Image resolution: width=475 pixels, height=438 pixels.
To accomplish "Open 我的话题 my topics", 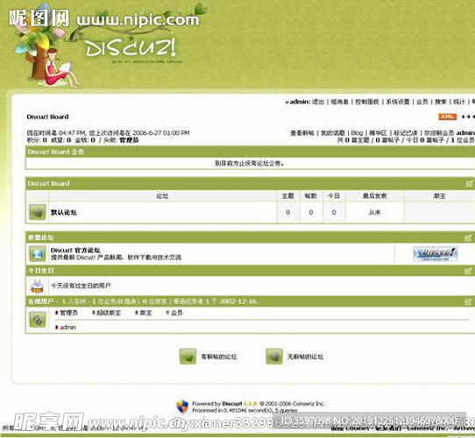I will (333, 133).
